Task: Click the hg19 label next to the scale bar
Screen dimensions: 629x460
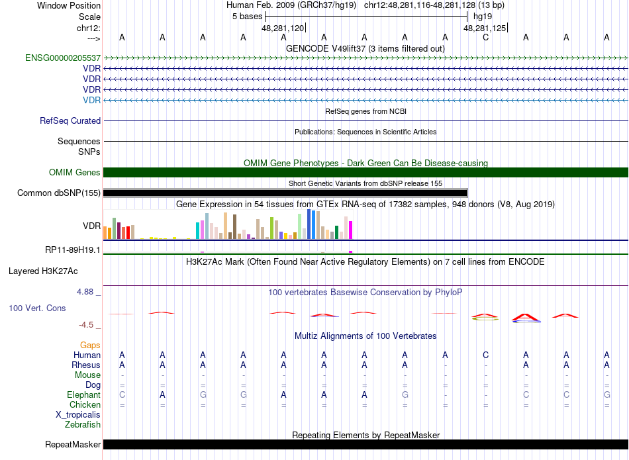Action: click(x=483, y=17)
